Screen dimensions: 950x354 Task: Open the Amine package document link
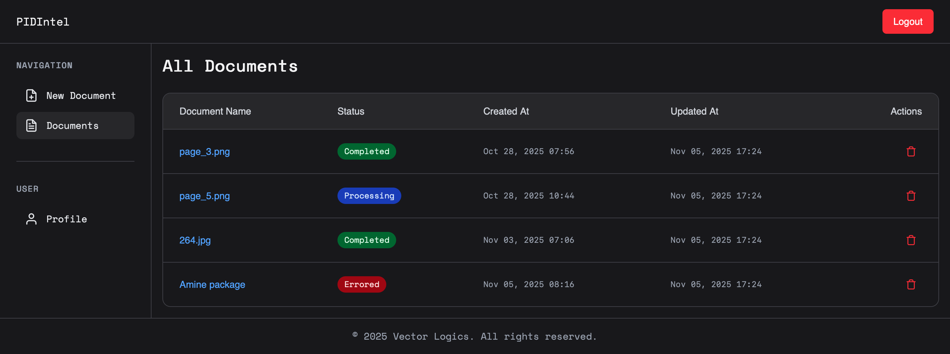[x=212, y=284]
